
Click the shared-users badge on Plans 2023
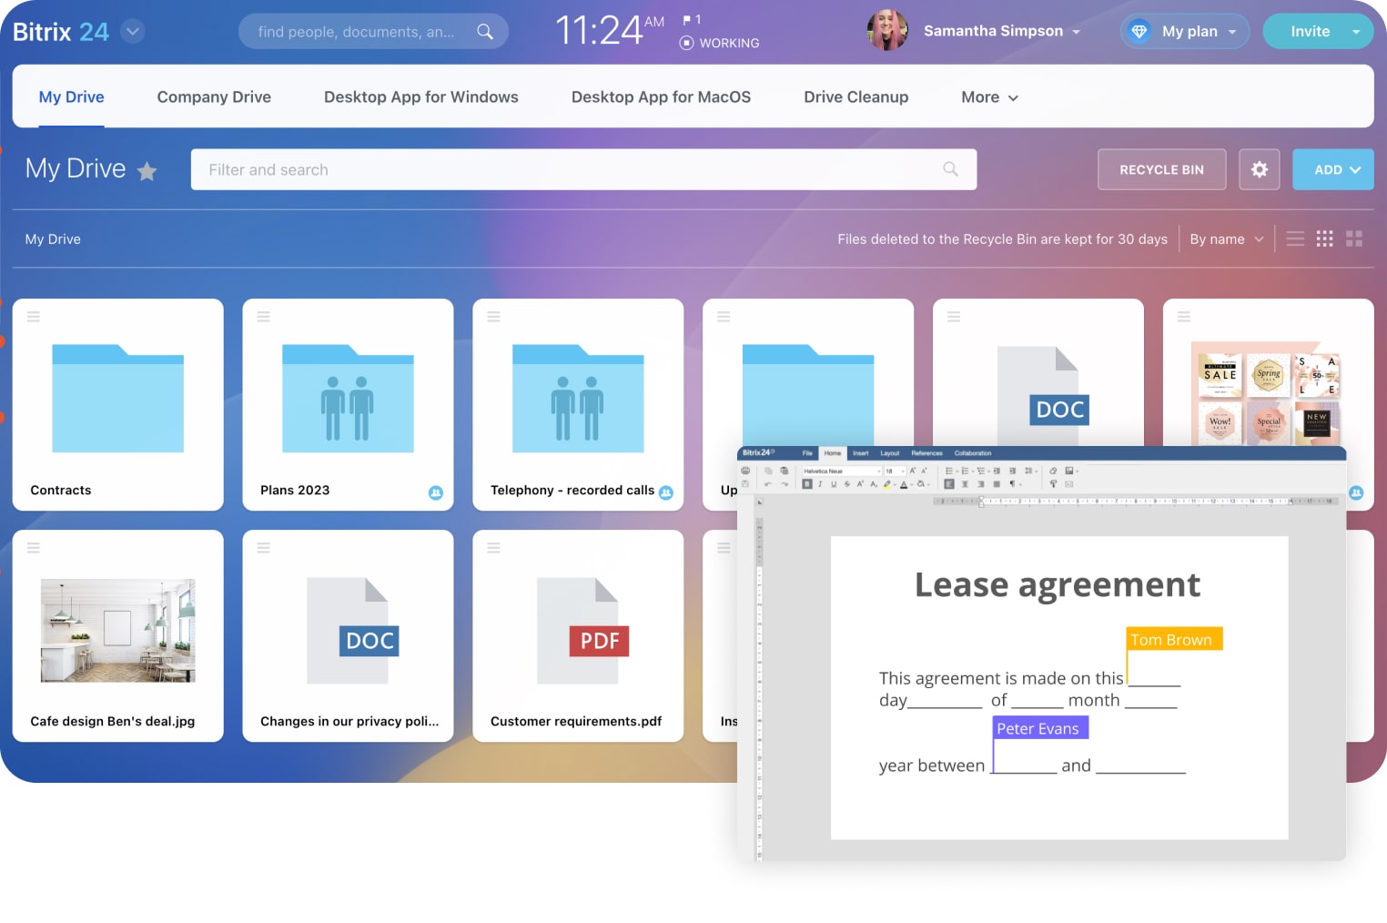[436, 492]
